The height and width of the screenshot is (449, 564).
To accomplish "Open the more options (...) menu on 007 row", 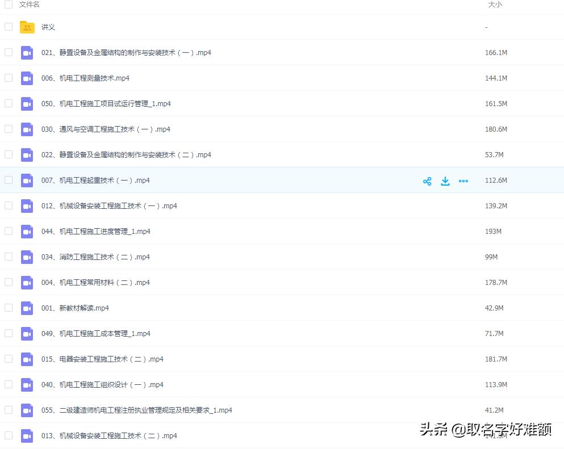I will pyautogui.click(x=463, y=181).
